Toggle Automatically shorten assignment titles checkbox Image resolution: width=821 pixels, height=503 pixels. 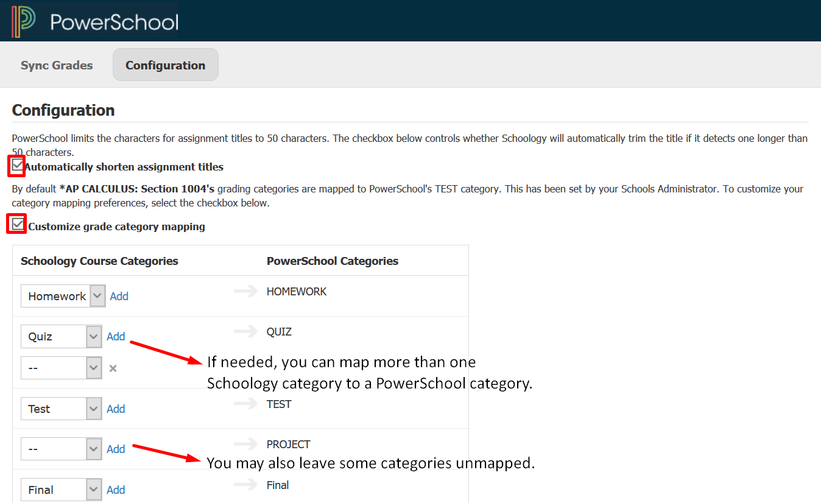pos(18,165)
